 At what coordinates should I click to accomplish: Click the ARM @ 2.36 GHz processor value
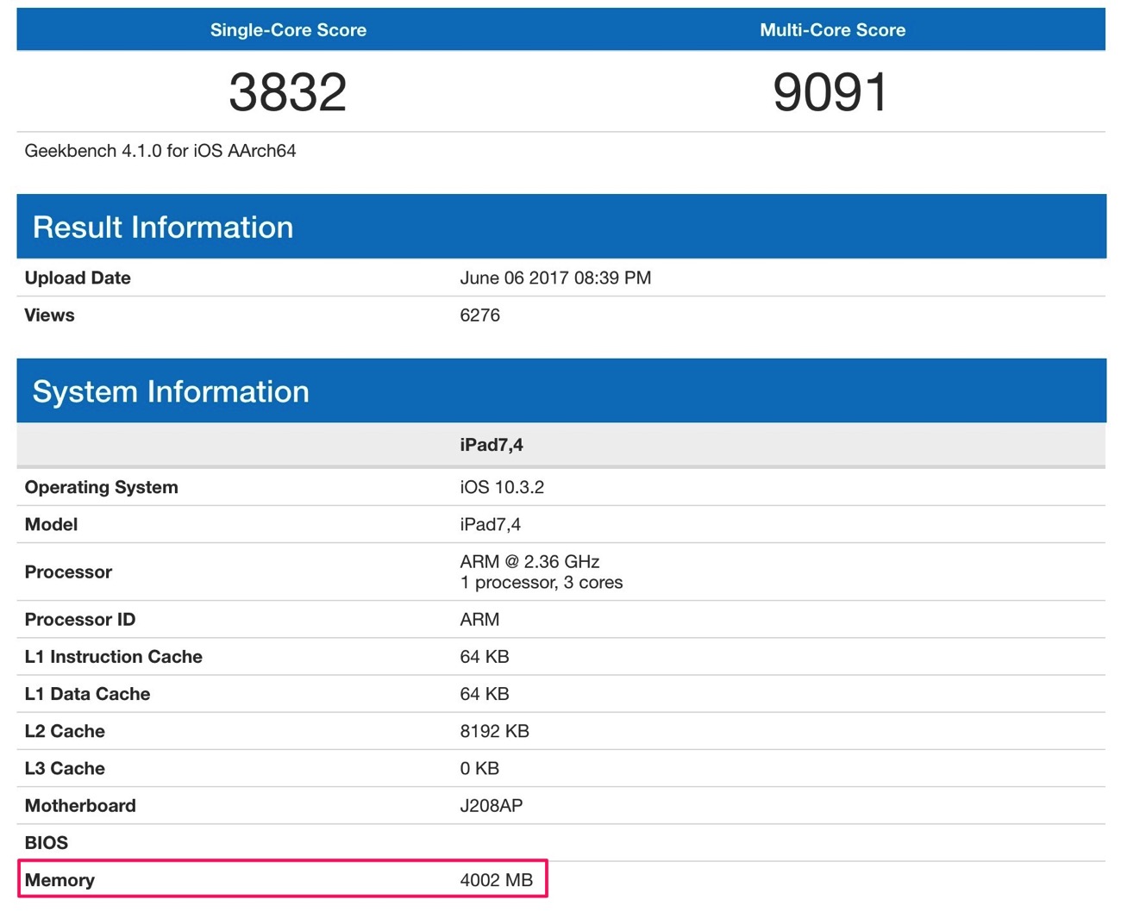pyautogui.click(x=529, y=561)
